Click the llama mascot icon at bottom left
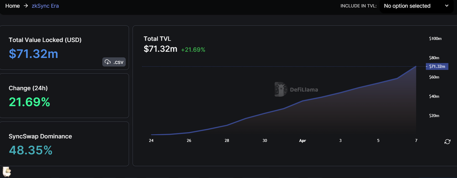Image resolution: width=457 pixels, height=178 pixels. [x=7, y=172]
